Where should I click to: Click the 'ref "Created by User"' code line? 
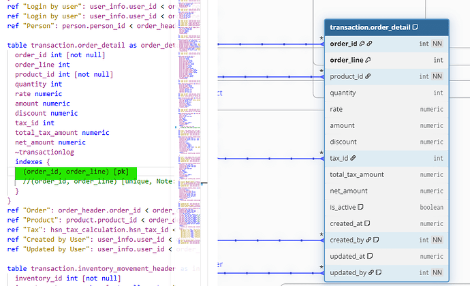tap(90, 240)
